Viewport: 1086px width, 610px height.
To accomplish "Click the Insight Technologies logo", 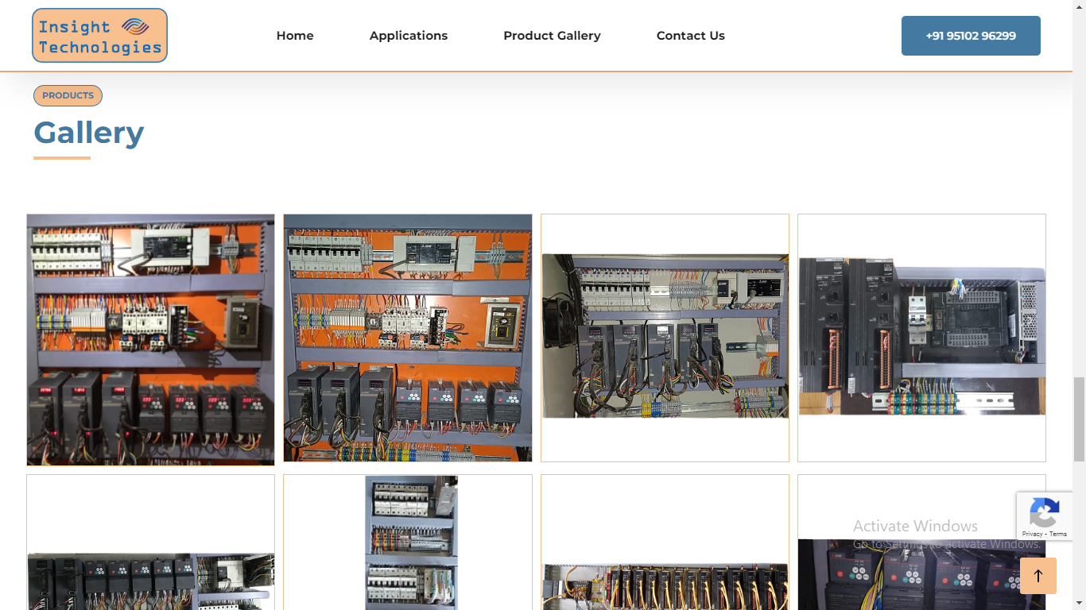I will (x=99, y=36).
